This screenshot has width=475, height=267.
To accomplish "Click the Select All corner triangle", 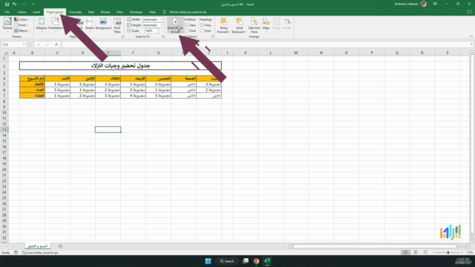I will tap(5, 53).
